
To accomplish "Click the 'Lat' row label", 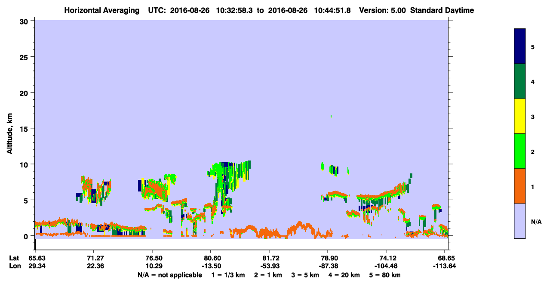I will pyautogui.click(x=14, y=258).
